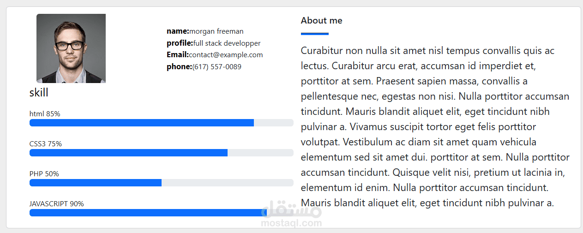
Task: Click the JAVASCRIPT 90% progress bar
Action: click(x=161, y=213)
